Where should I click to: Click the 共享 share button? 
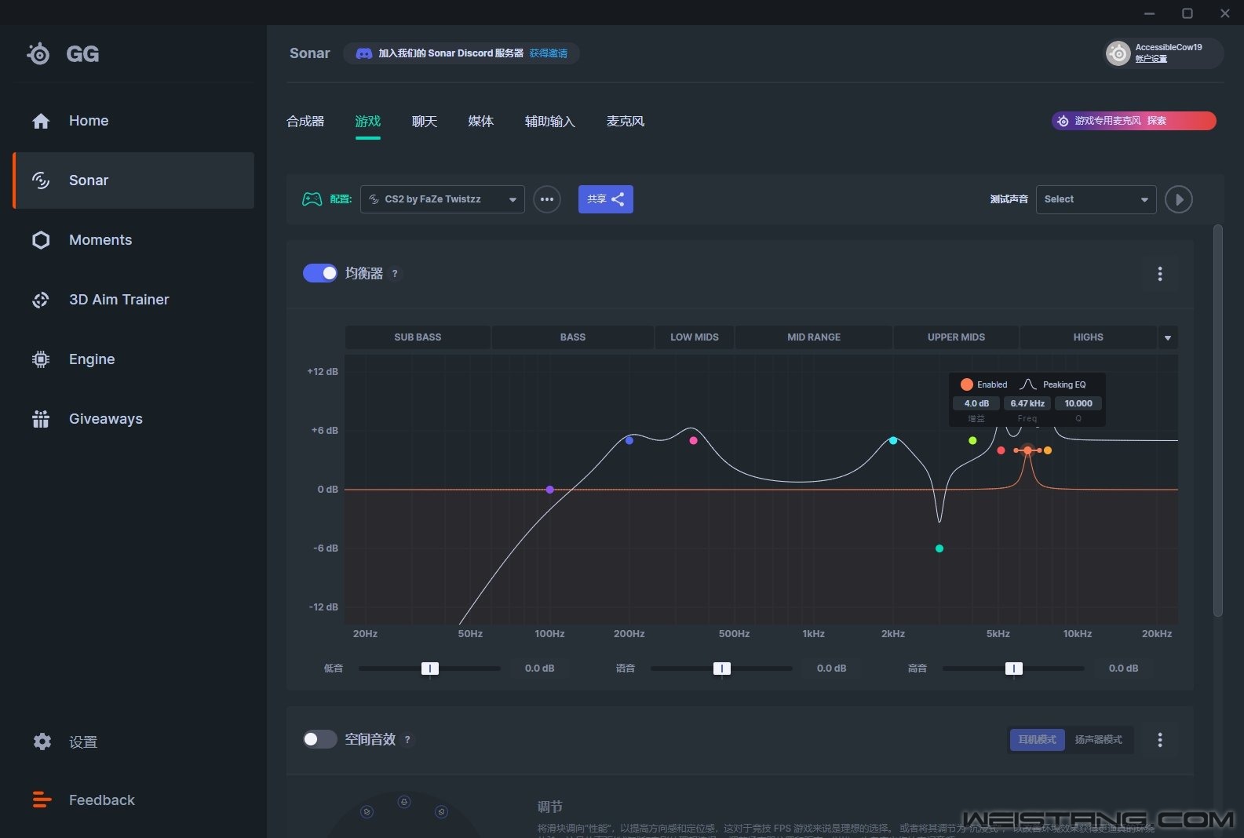pos(606,199)
